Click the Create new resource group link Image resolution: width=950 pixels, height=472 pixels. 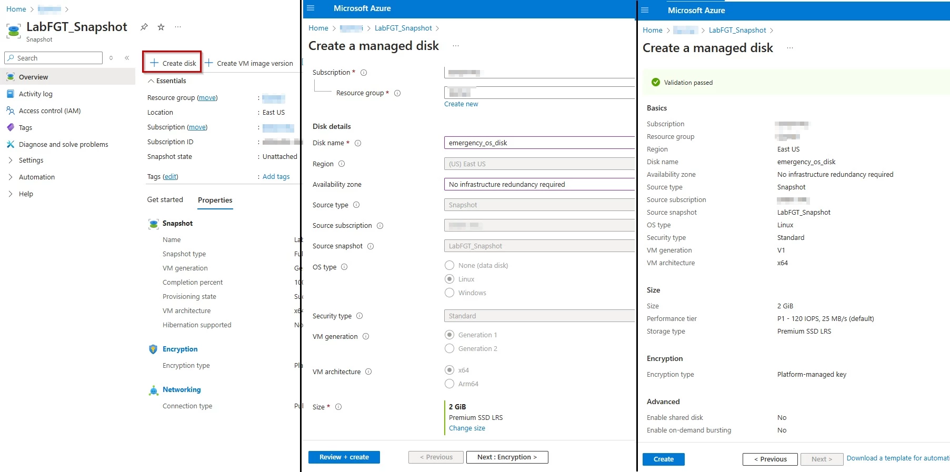coord(461,104)
